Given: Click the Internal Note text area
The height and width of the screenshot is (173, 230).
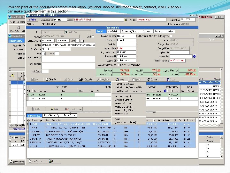Looking at the screenshot, I should coord(68,65).
